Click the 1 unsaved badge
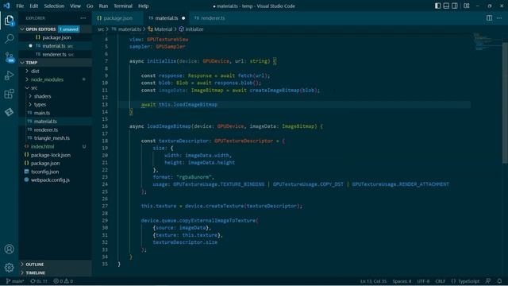508x286 pixels. (69, 29)
